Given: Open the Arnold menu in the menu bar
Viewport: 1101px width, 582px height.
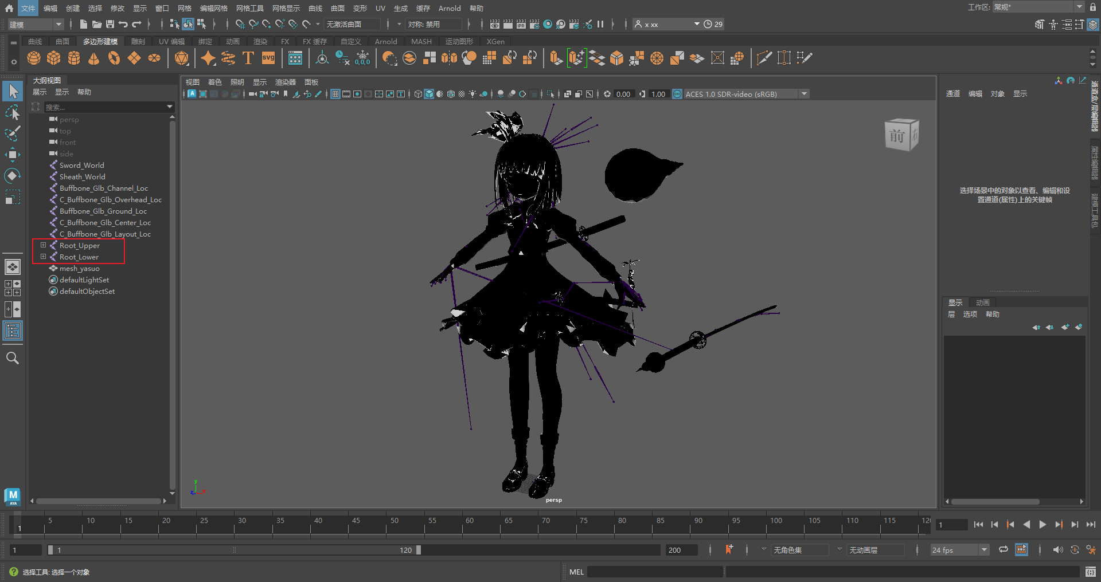Looking at the screenshot, I should (450, 8).
